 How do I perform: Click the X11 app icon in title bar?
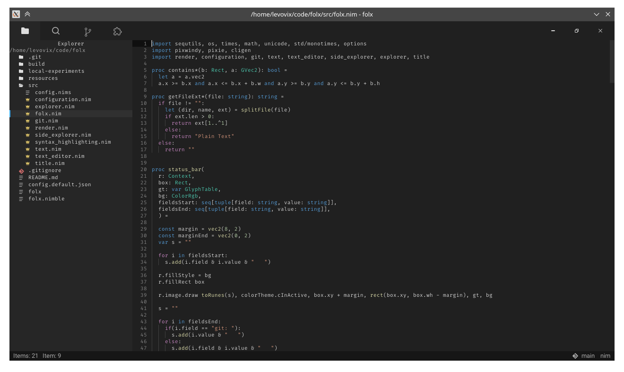[x=16, y=14]
